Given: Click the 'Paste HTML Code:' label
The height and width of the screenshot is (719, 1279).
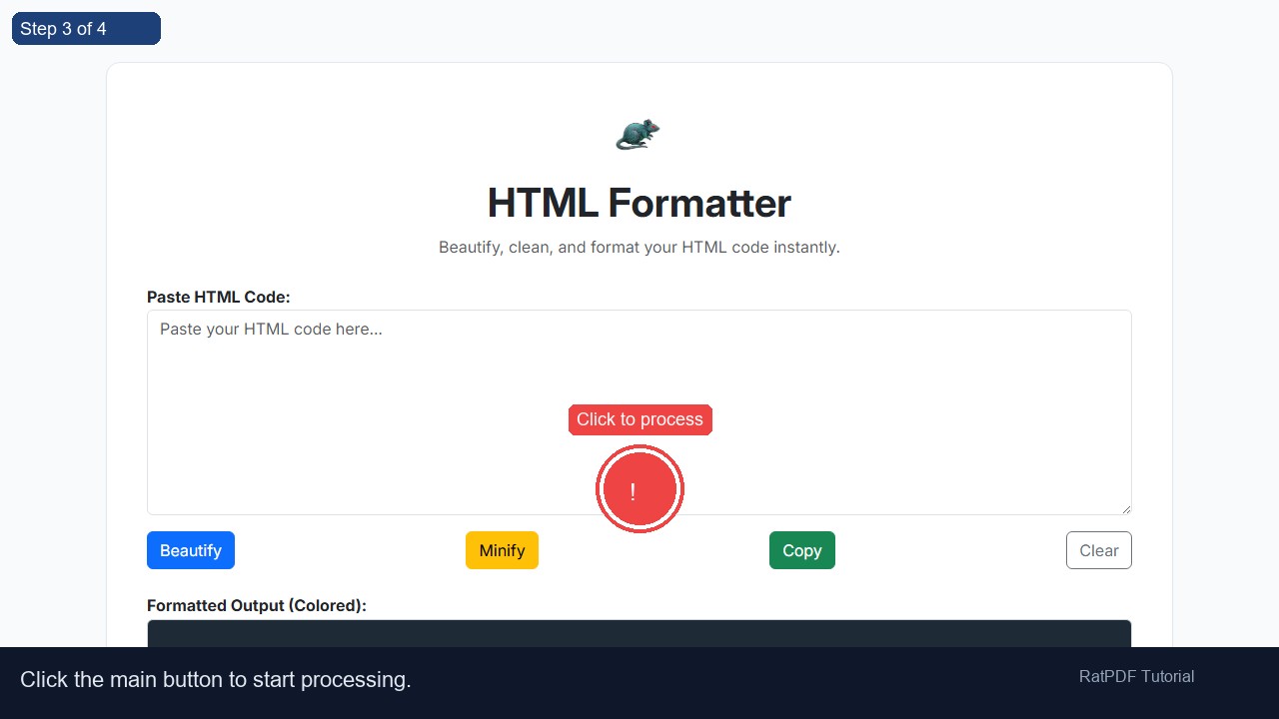Looking at the screenshot, I should tap(219, 297).
